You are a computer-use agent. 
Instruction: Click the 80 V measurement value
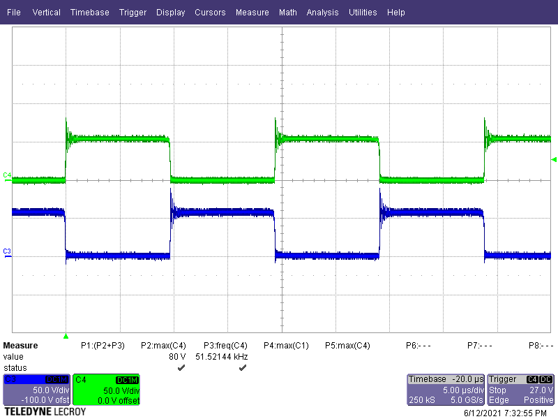point(177,357)
